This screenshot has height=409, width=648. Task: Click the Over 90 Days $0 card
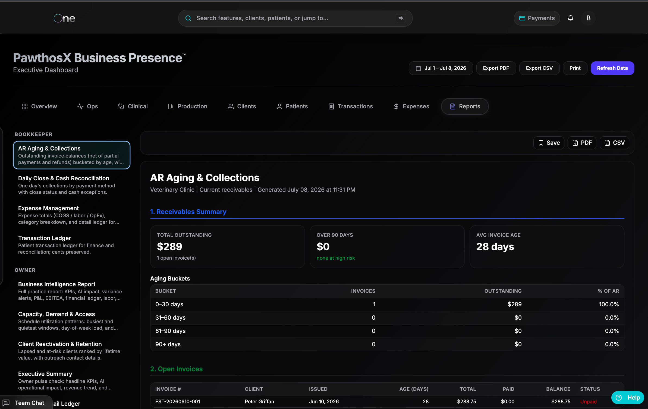(387, 247)
